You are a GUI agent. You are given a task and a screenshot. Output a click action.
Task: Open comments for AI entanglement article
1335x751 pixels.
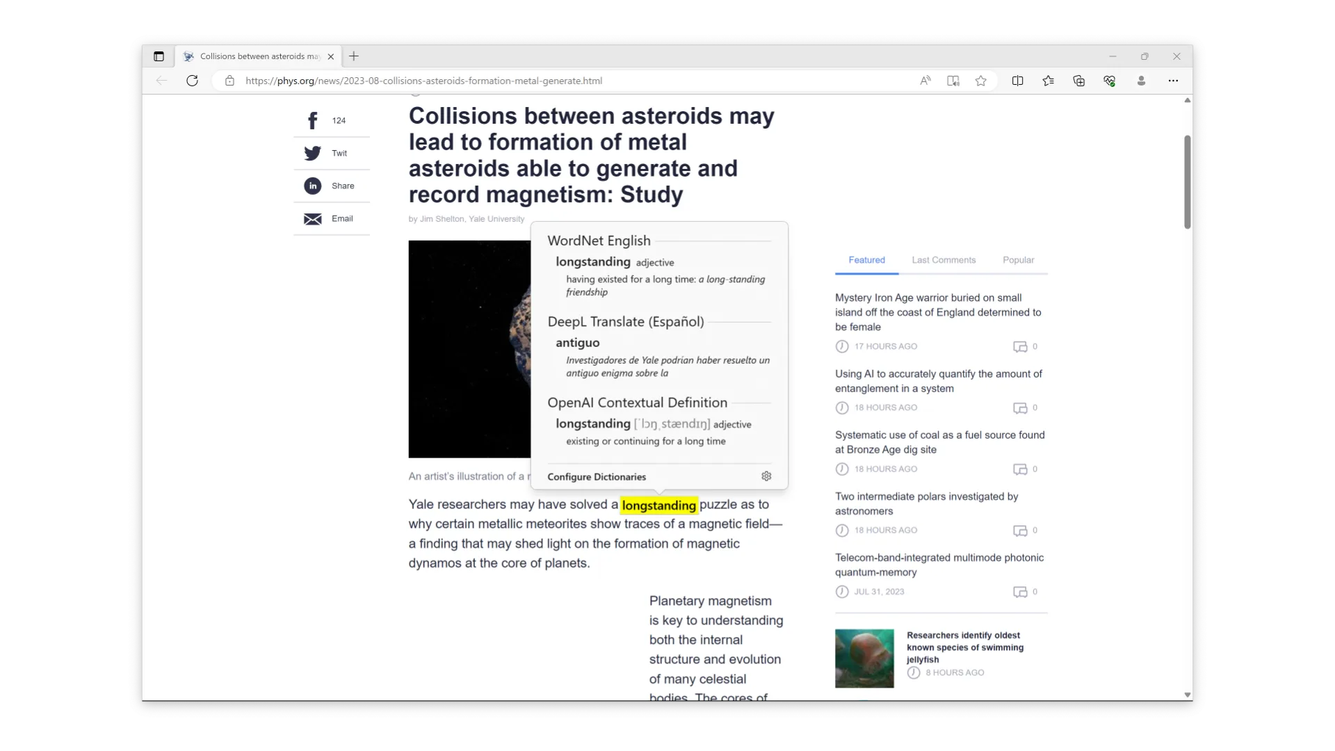coord(1025,407)
